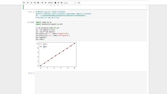Image resolution: width=167 pixels, height=94 pixels.
Task: Click the plot legend box
Action: [44, 45]
